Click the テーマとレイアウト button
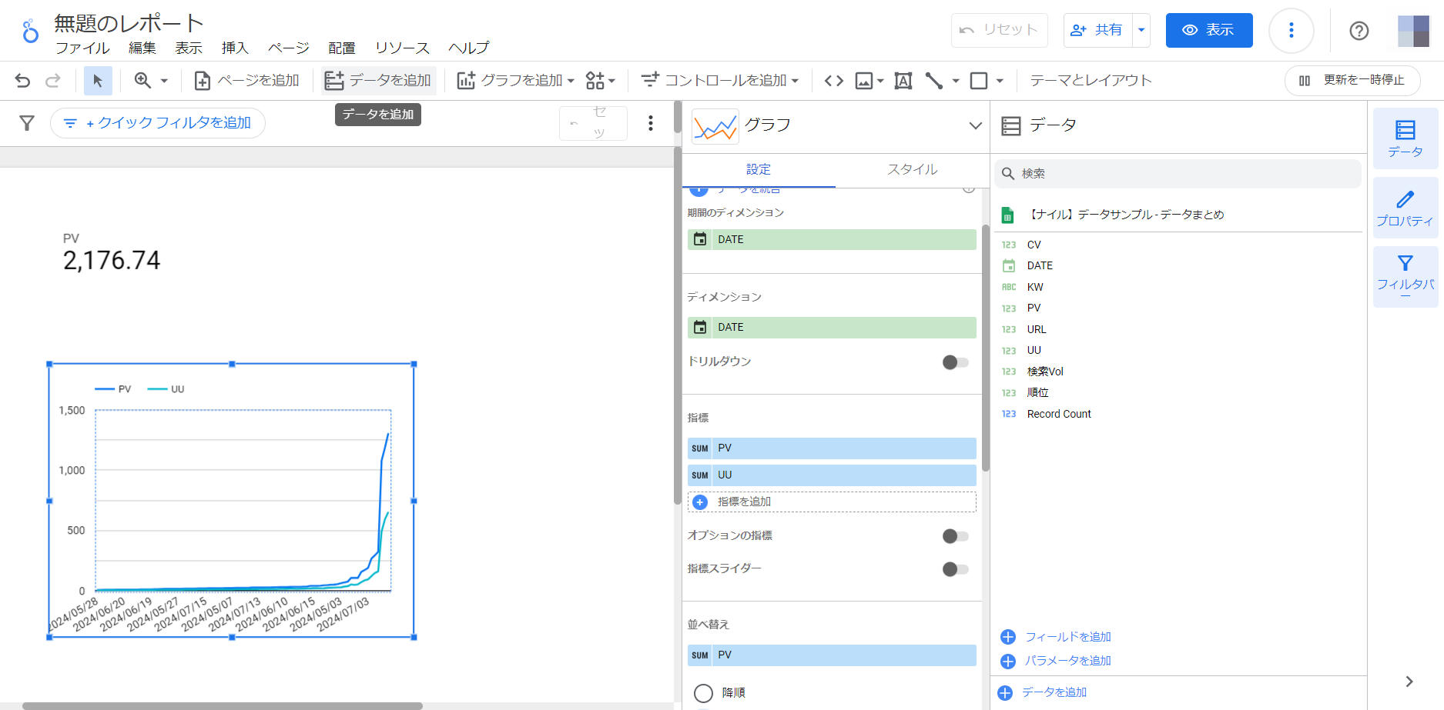The width and height of the screenshot is (1444, 710). [1091, 80]
